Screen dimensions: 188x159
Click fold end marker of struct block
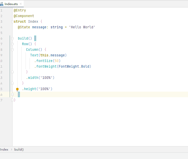(x=12, y=100)
